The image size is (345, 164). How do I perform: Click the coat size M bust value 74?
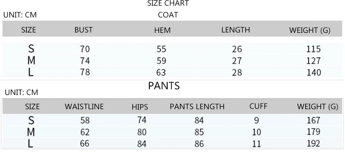[84, 61]
